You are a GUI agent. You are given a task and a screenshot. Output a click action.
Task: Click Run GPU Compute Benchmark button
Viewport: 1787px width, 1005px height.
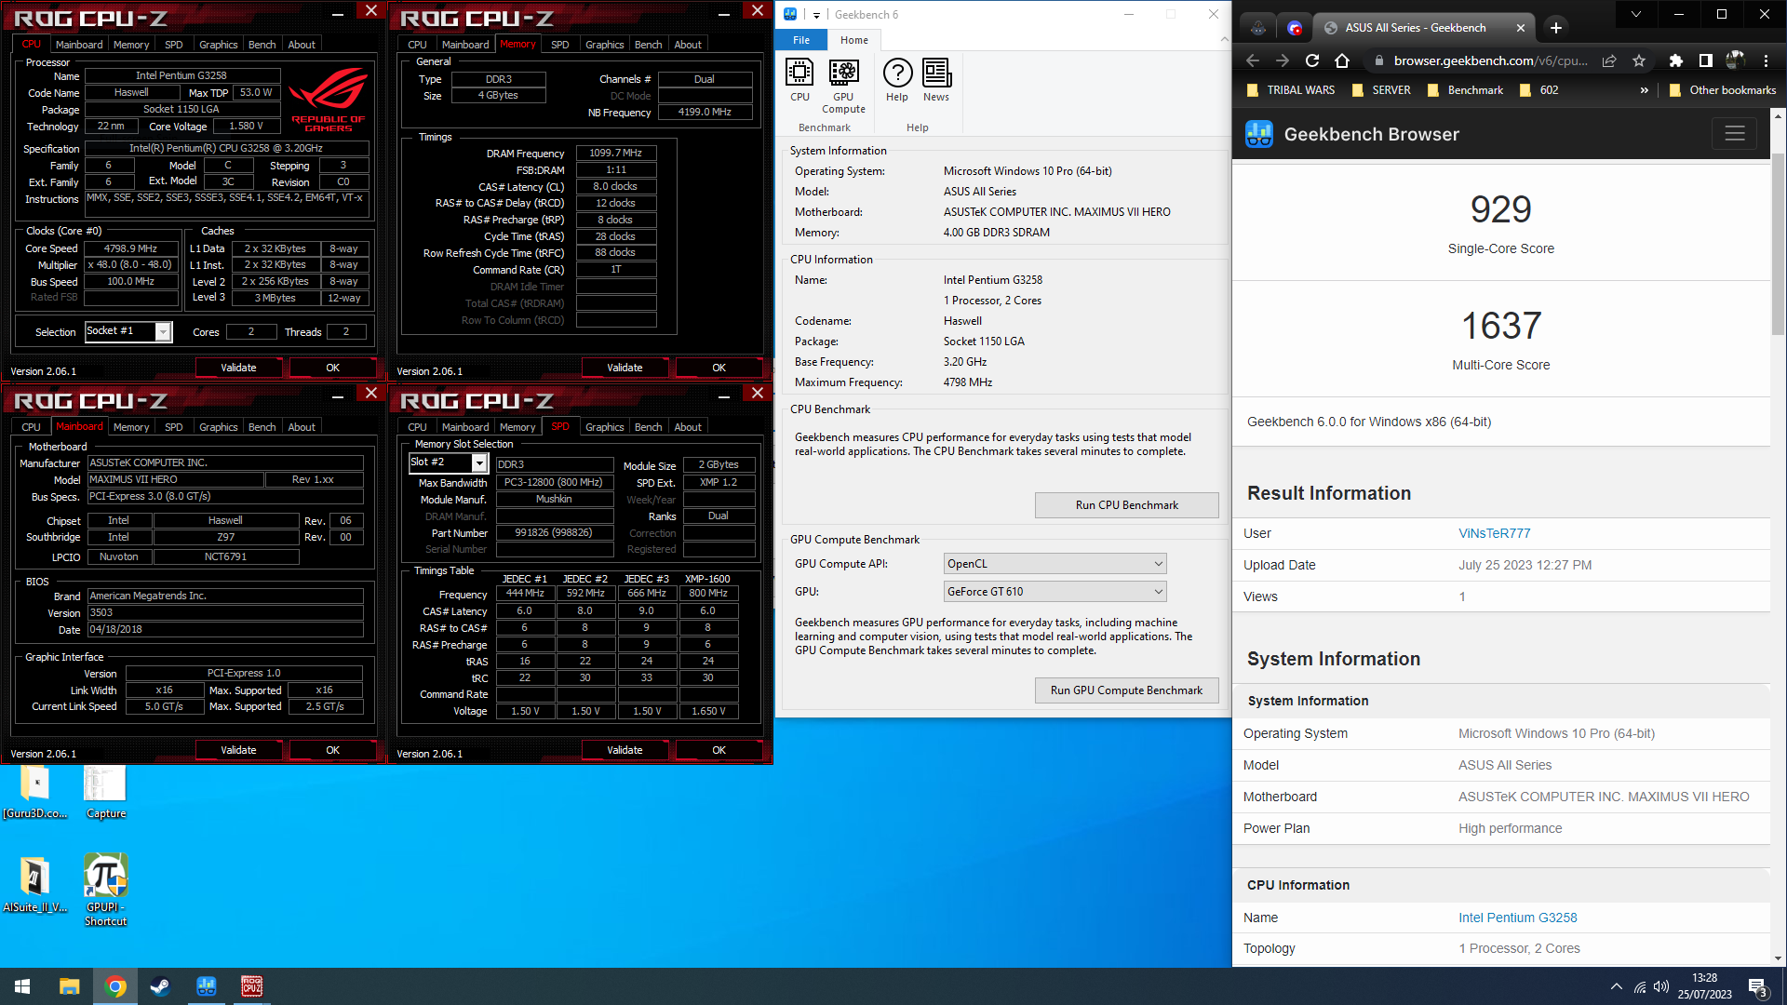[1126, 690]
